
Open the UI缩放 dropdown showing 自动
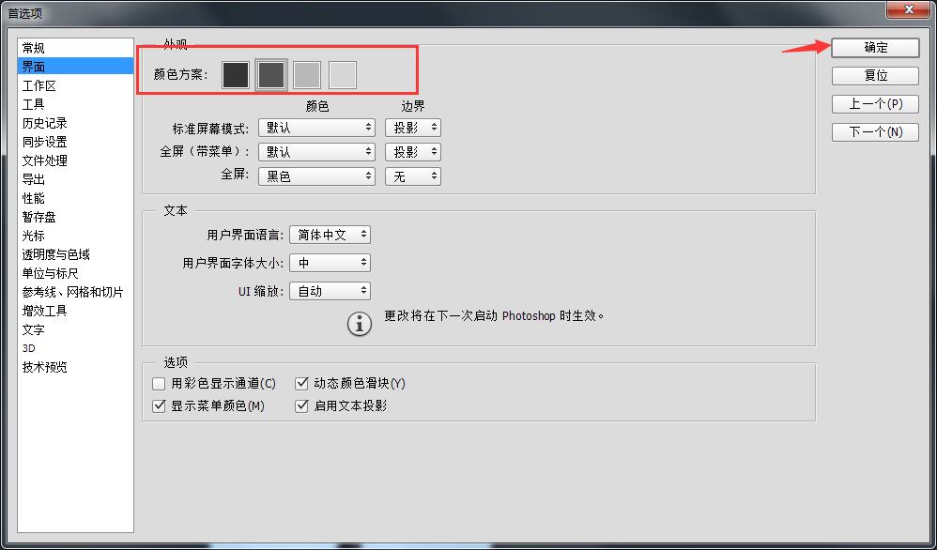tap(330, 290)
